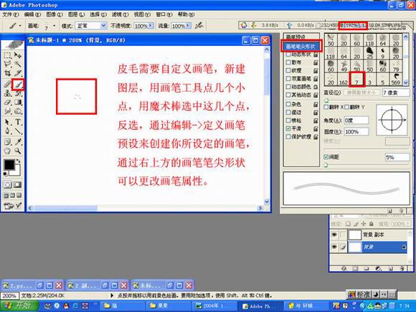Adjust the brush diameter slider
The height and width of the screenshot is (312, 416).
pos(326,100)
